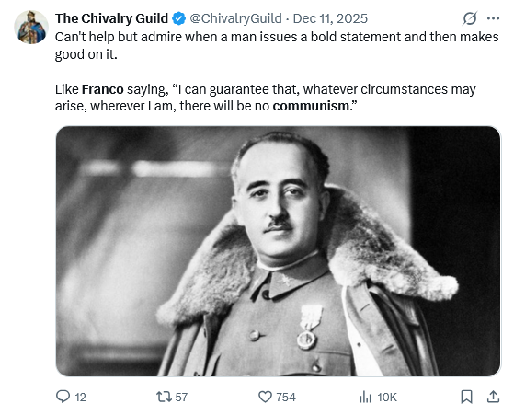Click the repost count 57
Image resolution: width=514 pixels, height=415 pixels.
[x=181, y=398]
